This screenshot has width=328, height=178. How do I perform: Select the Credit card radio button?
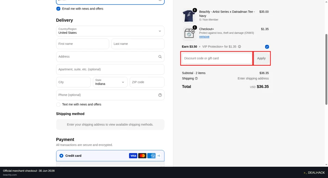click(x=61, y=155)
